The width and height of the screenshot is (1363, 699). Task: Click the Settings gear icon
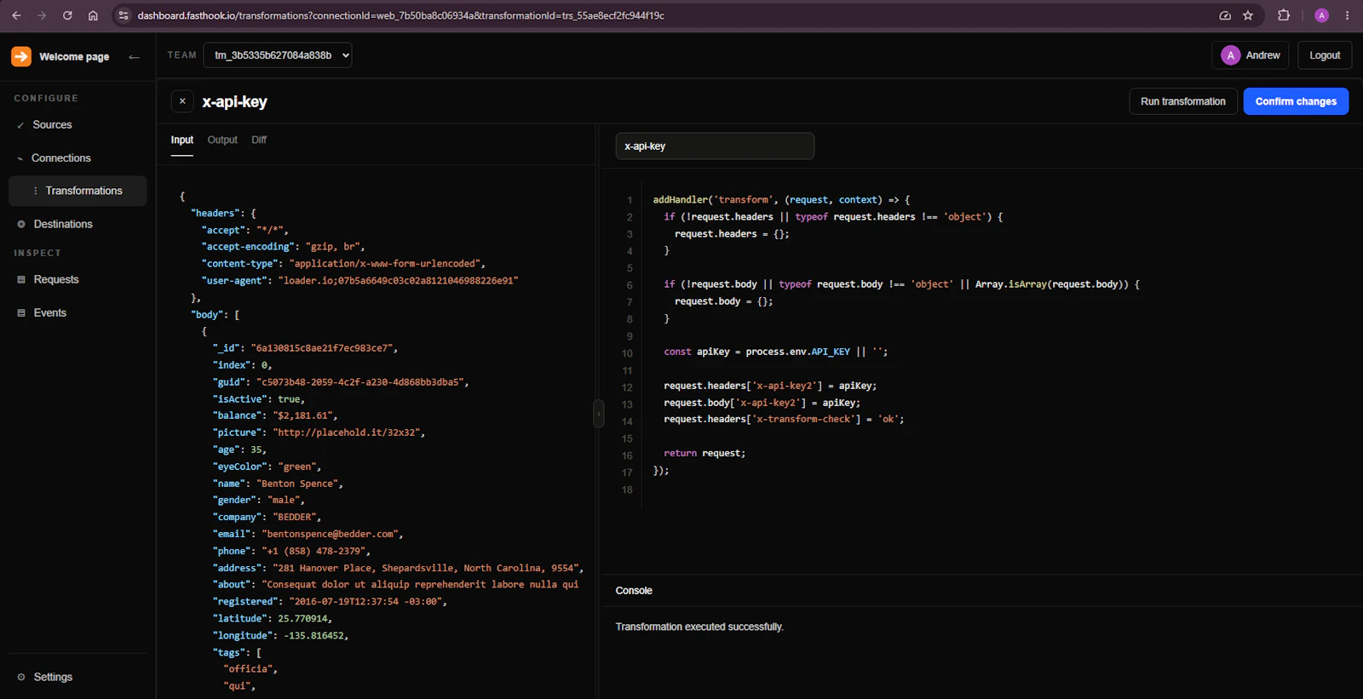click(x=21, y=678)
